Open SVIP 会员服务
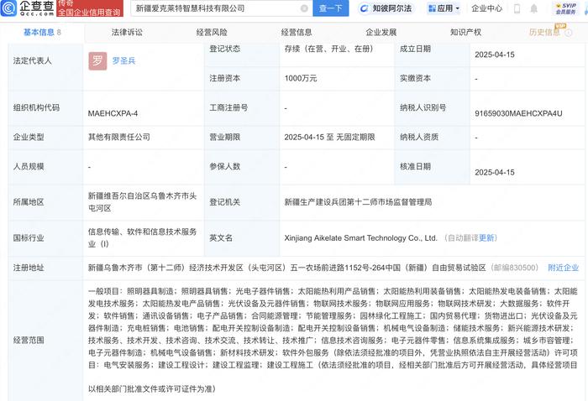588x401 pixels. pyautogui.click(x=566, y=8)
